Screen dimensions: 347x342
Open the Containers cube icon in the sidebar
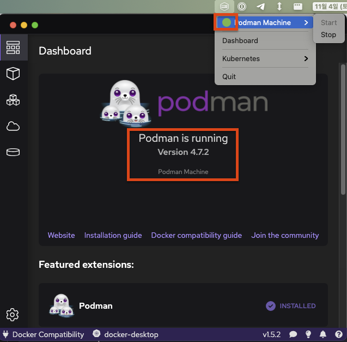tap(13, 74)
